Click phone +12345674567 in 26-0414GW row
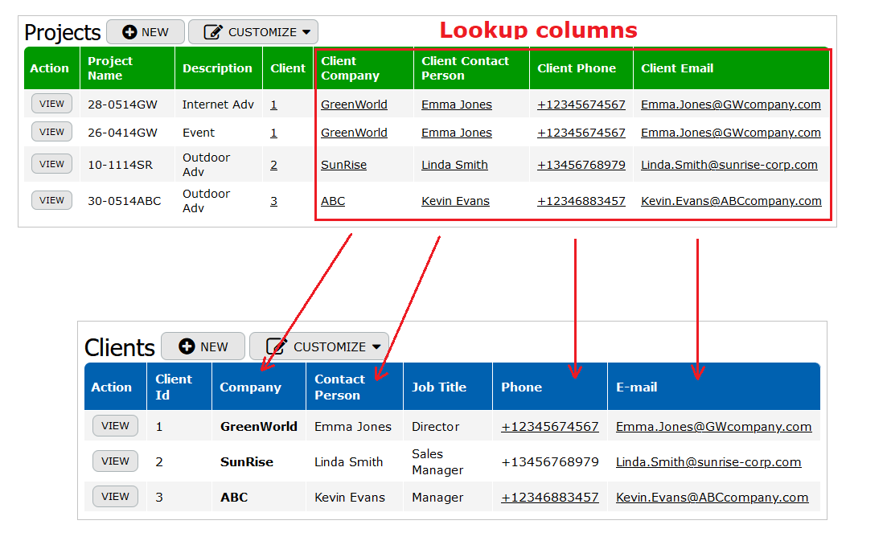This screenshot has height=541, width=887. pos(581,133)
